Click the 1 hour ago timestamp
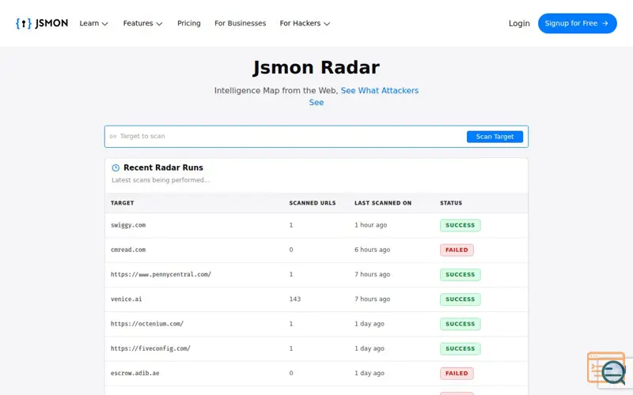633x395 pixels. click(x=370, y=225)
